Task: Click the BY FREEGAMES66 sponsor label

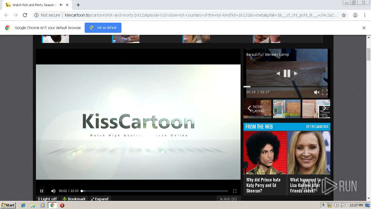Action: coord(317,127)
